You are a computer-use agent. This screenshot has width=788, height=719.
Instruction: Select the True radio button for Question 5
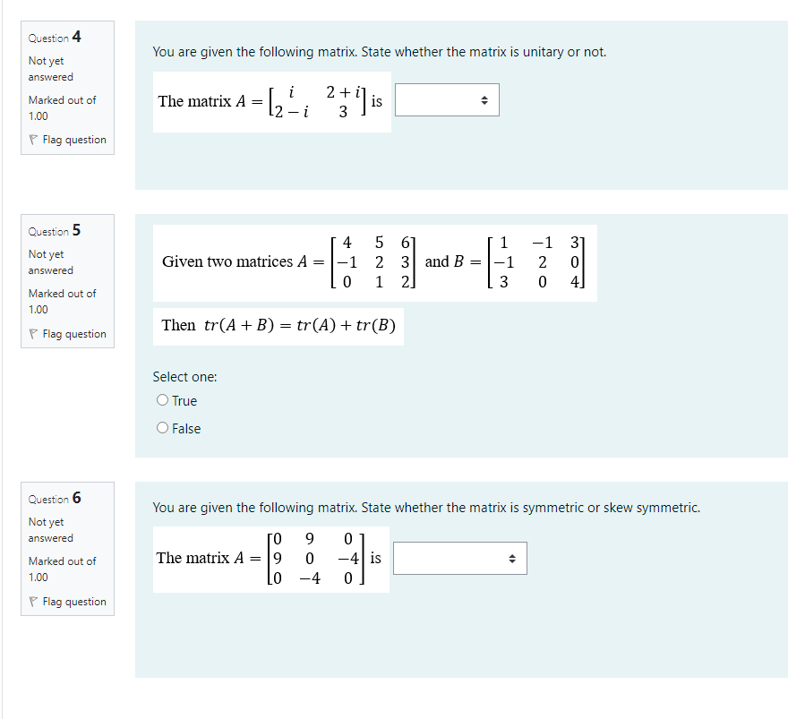(161, 400)
